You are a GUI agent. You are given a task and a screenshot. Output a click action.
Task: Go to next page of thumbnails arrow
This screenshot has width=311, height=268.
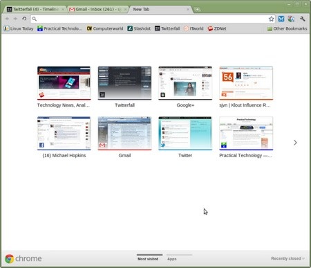(x=295, y=143)
